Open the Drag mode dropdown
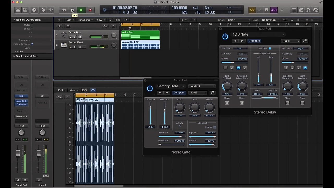 click(270, 20)
